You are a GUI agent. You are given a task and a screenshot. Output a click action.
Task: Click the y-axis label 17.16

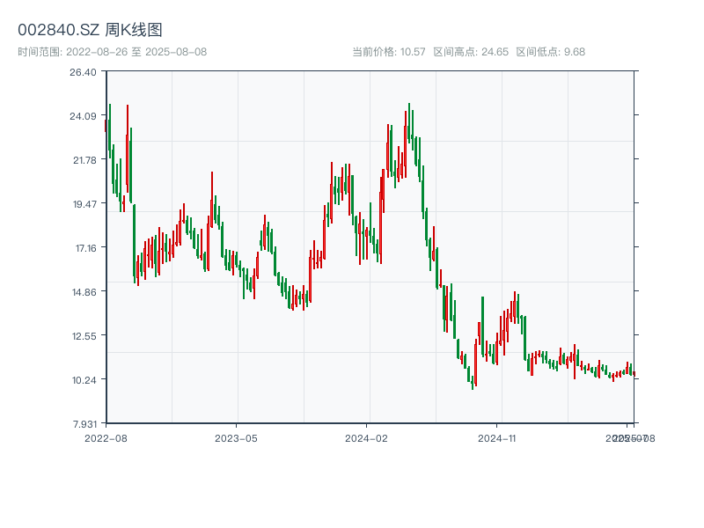[85, 248]
